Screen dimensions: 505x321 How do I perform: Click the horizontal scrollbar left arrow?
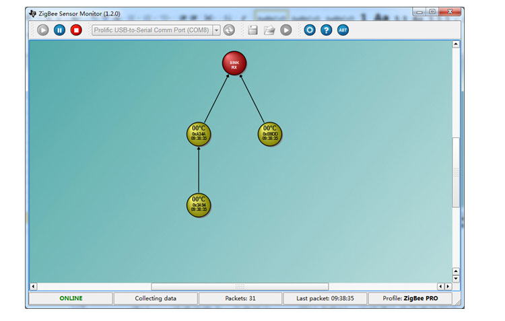33,286
